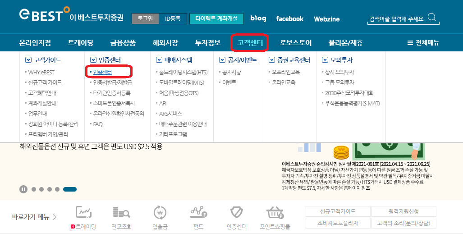Open the facebook link
The height and width of the screenshot is (247, 463).
(290, 18)
